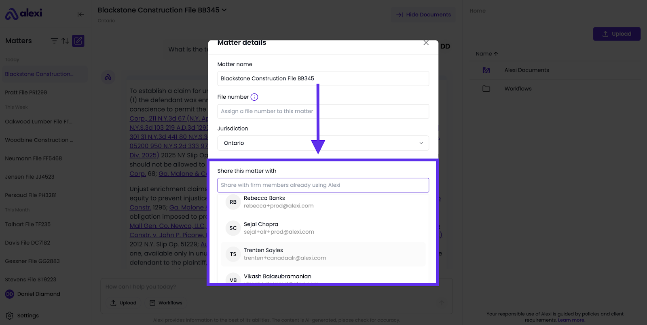Open Settings gear icon
The width and height of the screenshot is (647, 325).
click(x=10, y=316)
